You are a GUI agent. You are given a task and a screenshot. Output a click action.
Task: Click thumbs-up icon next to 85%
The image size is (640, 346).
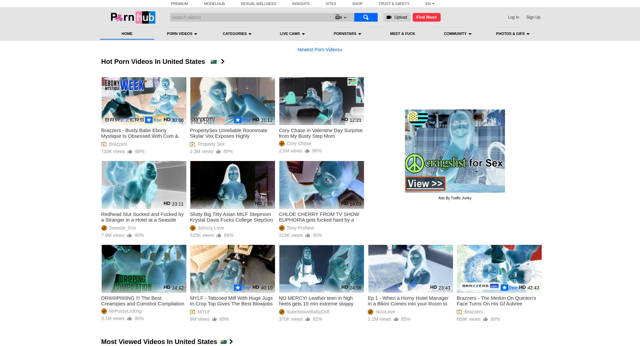point(396,319)
